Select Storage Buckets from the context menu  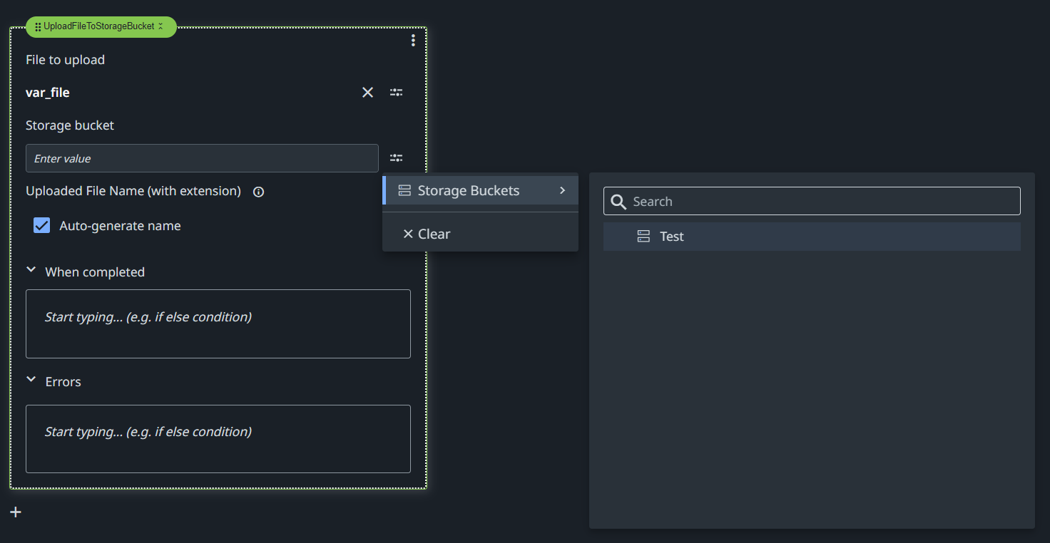pos(469,190)
